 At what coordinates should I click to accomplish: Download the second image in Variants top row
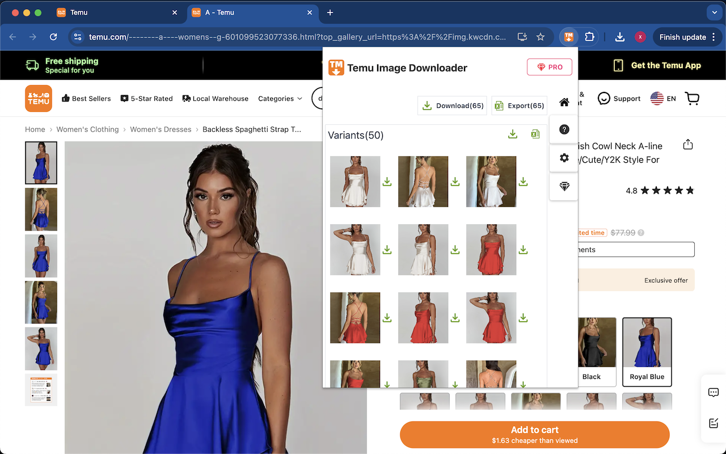[455, 182]
